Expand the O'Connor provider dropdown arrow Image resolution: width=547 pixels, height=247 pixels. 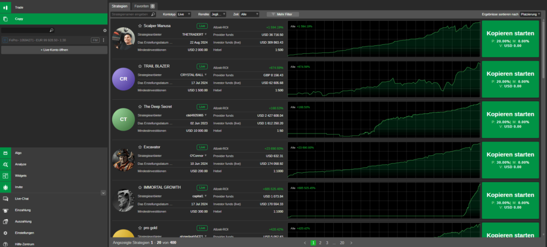point(206,156)
